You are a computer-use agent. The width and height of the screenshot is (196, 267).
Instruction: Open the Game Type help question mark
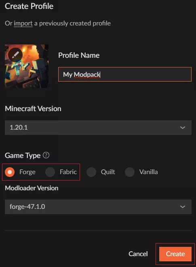point(46,155)
